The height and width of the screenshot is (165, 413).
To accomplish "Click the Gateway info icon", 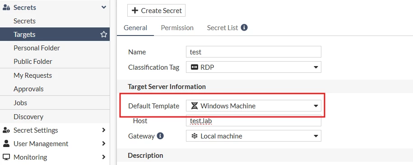I will (160, 136).
